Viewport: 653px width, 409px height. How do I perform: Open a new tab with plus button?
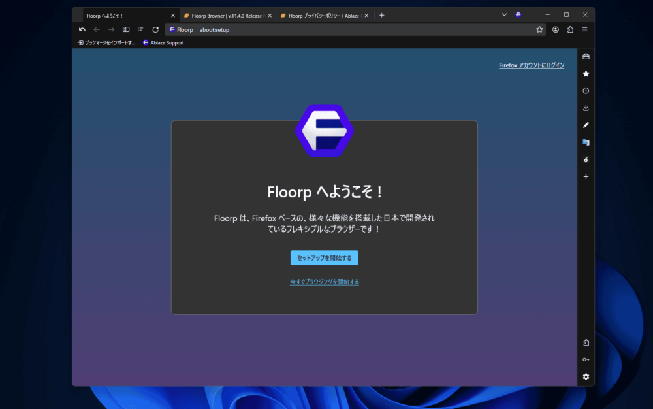click(381, 16)
